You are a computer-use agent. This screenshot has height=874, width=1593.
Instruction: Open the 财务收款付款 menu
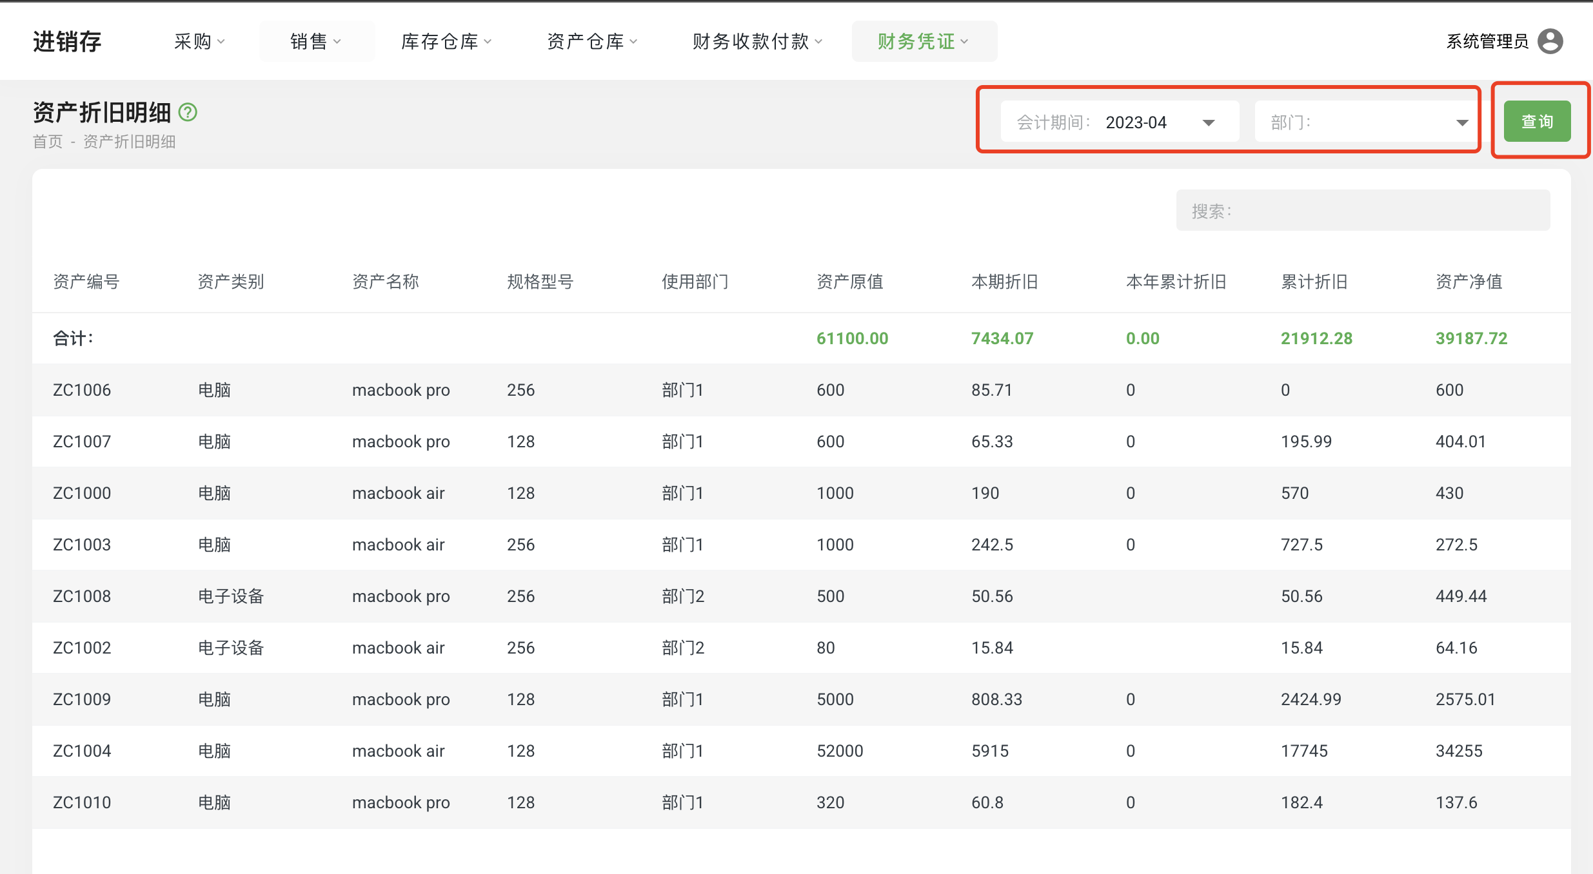(758, 41)
